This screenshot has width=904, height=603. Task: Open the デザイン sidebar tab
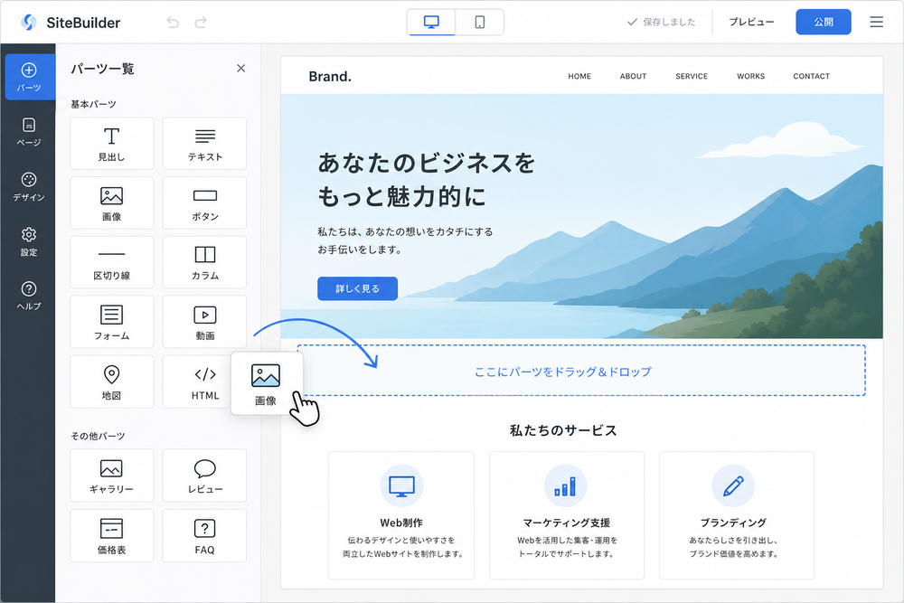(x=29, y=187)
